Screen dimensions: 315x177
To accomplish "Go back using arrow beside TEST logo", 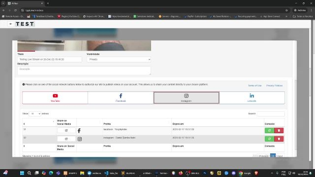I will [x=11, y=24].
